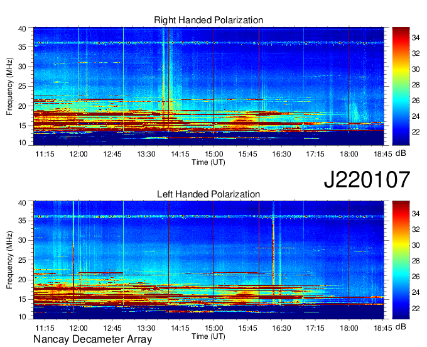Click the 26 value on Right Handed colorbar
Viewport: 427px width, 347px height.
tap(416, 101)
